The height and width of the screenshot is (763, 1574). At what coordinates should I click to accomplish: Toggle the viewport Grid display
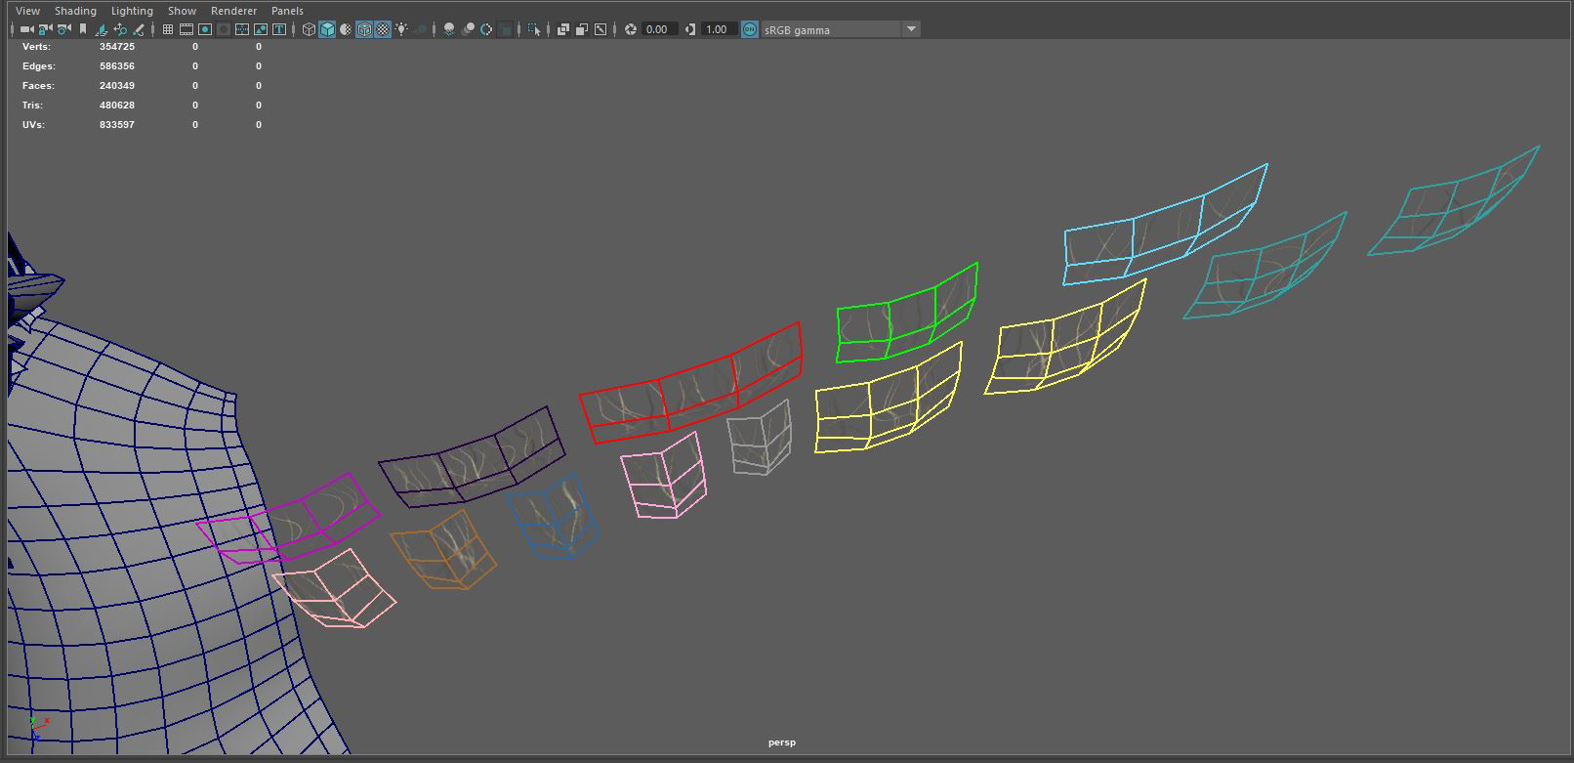point(168,29)
